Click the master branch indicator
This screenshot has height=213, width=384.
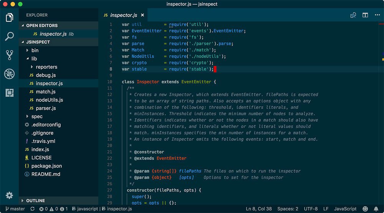pos(15,209)
